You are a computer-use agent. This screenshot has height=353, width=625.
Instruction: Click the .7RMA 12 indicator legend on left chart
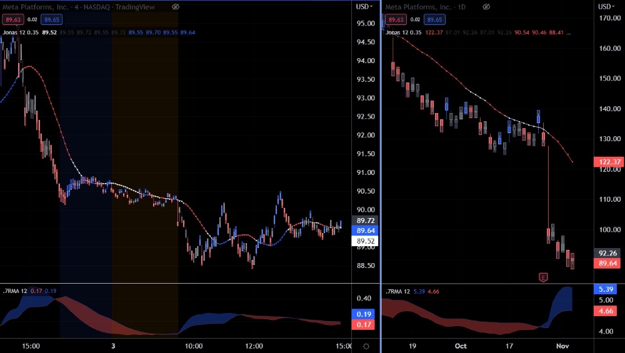point(15,291)
